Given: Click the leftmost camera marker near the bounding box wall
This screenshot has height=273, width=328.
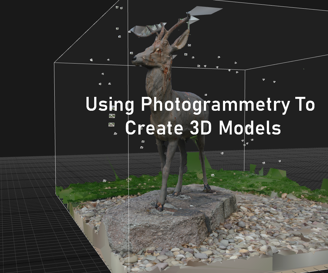Looking at the screenshot, I should click(x=91, y=60).
